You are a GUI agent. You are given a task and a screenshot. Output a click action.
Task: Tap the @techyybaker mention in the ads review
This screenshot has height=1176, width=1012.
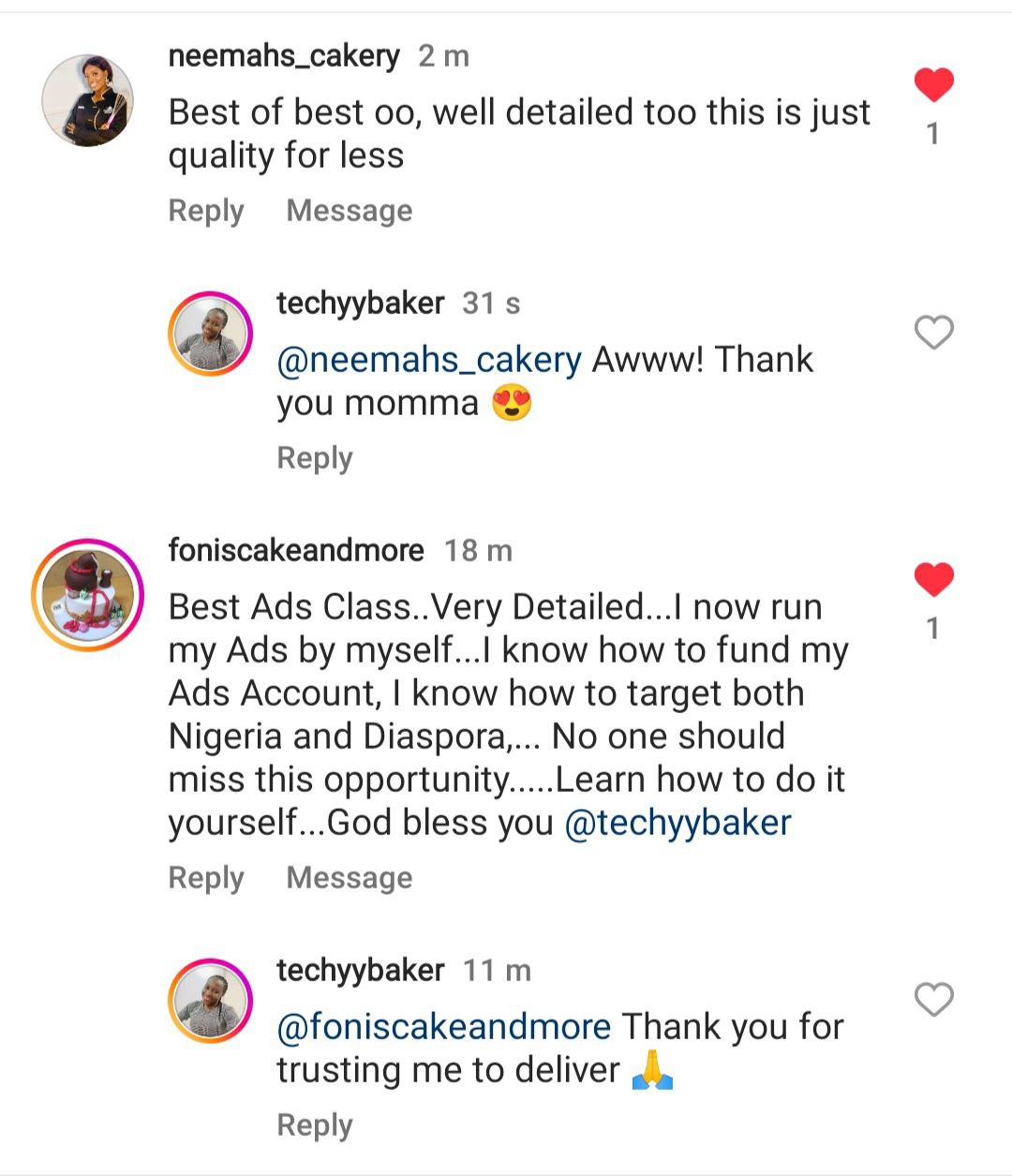677,823
